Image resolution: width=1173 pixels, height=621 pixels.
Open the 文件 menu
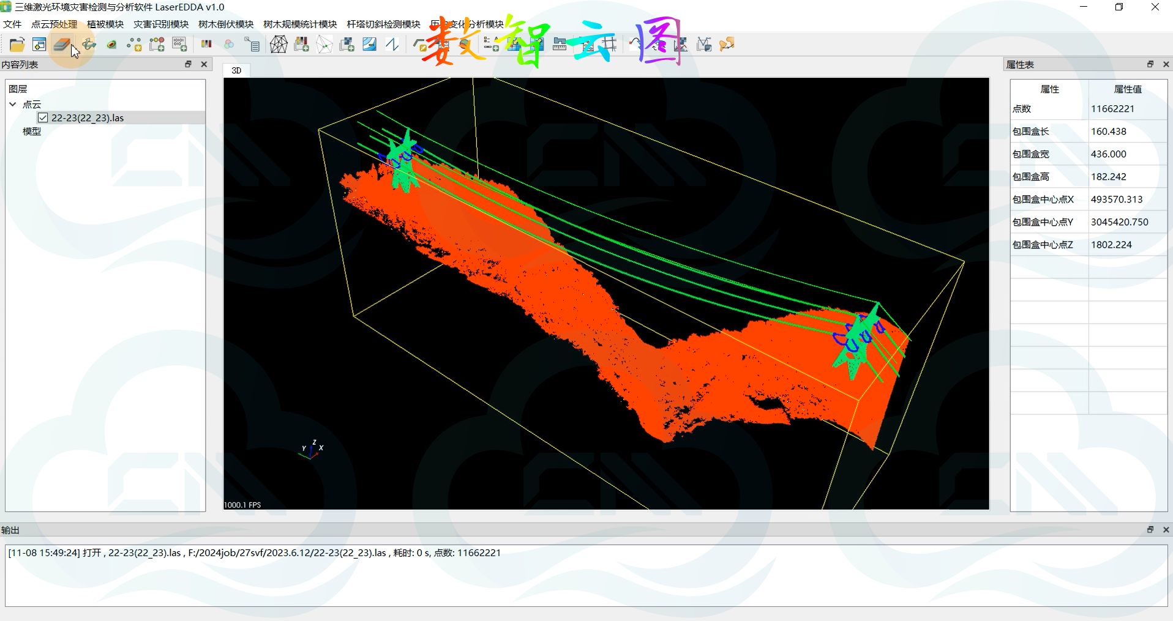12,24
